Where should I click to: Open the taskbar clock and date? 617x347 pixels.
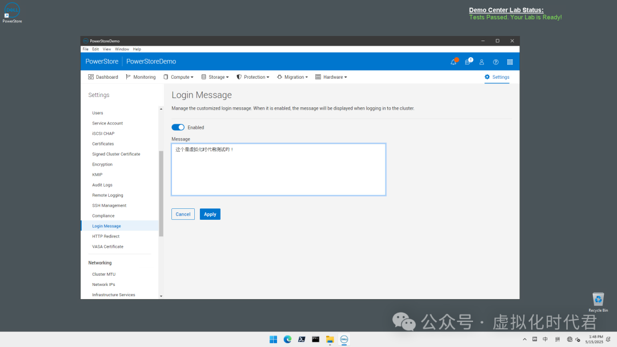click(594, 340)
